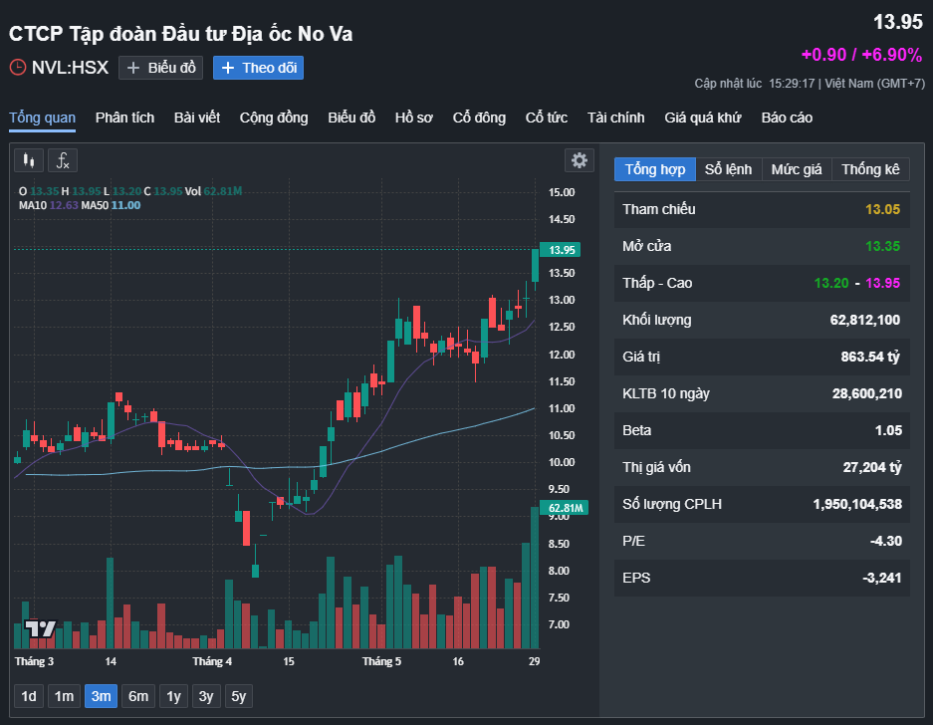Set chart range to 6m

138,696
